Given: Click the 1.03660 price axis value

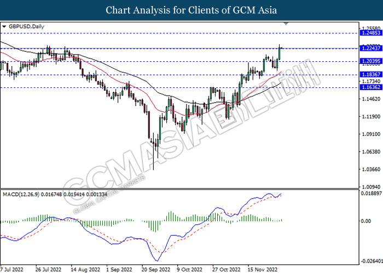Looking at the screenshot, I should (x=372, y=169).
